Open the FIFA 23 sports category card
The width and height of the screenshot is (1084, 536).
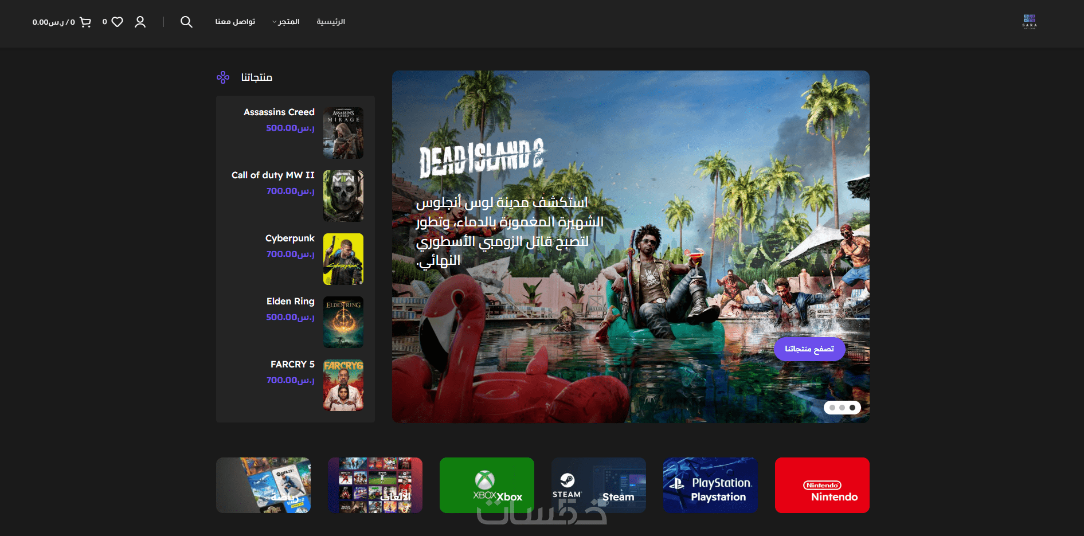point(263,485)
